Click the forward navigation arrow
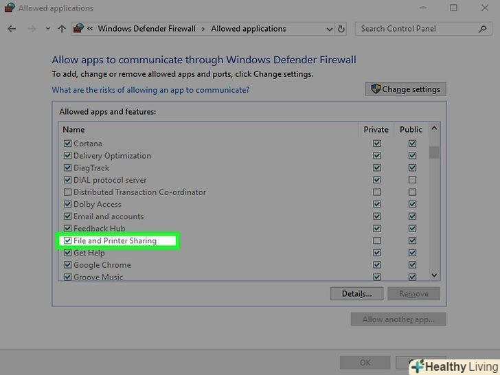This screenshot has height=375, width=500. (x=32, y=29)
